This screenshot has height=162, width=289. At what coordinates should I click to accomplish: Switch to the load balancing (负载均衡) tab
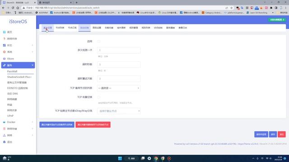click(x=109, y=28)
